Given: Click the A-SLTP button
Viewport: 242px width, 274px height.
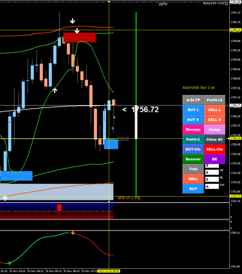Looking at the screenshot, I should click(193, 100).
